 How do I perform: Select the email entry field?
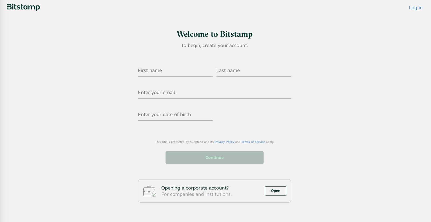[x=214, y=92]
